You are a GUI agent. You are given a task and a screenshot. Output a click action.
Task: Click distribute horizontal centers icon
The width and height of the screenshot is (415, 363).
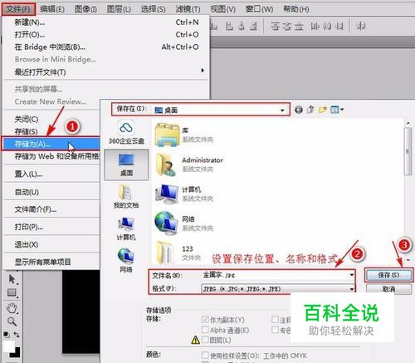(x=327, y=27)
